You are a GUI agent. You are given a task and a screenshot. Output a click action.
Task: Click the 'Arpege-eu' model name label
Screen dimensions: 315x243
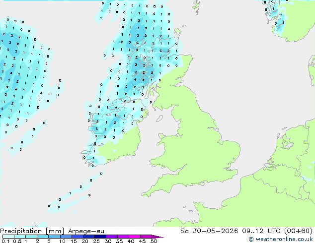86,231
